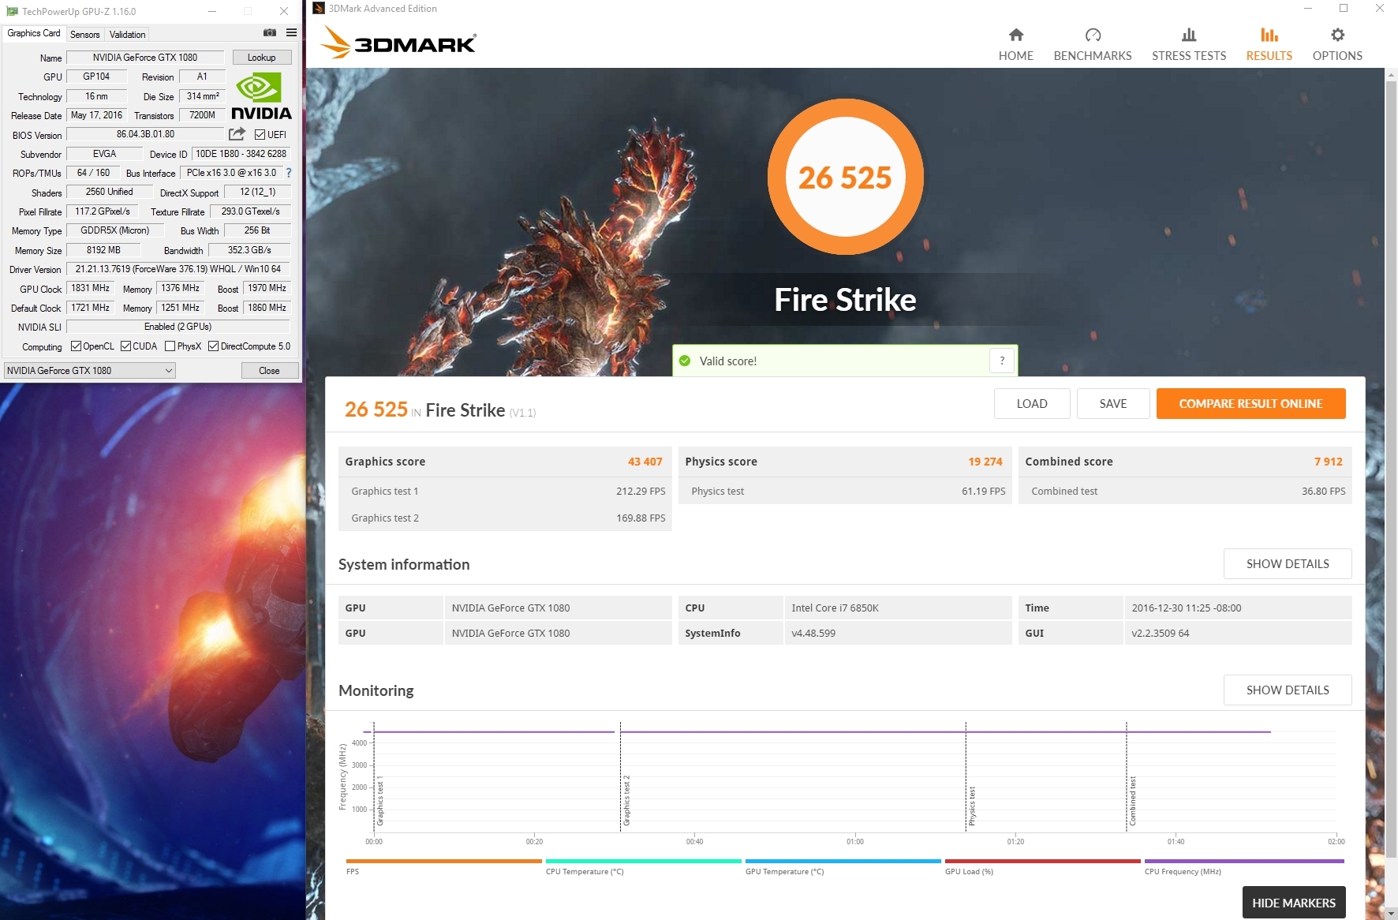Click the Time value 2016-12-30 cell

[1238, 608]
